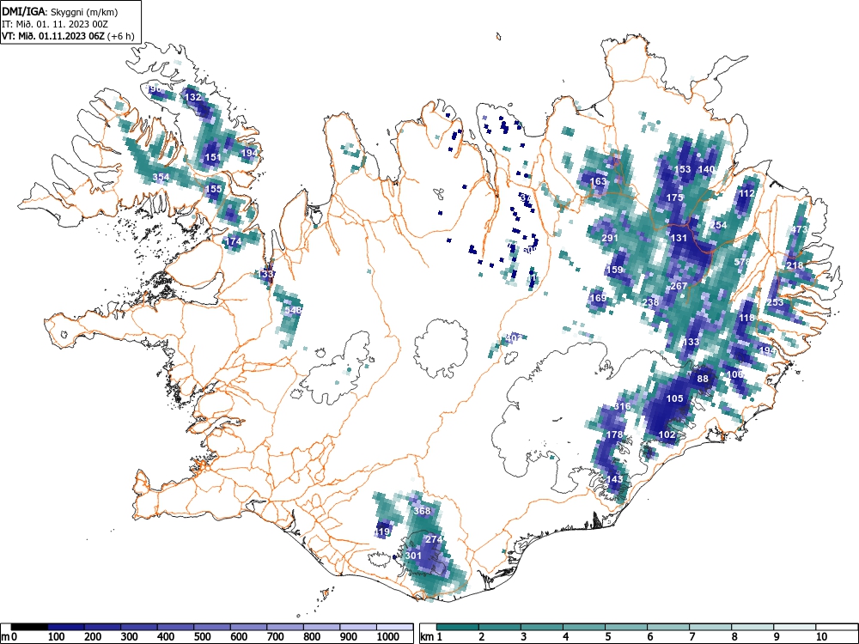Click the '112' visibility value
The image size is (859, 644).
pos(747,193)
